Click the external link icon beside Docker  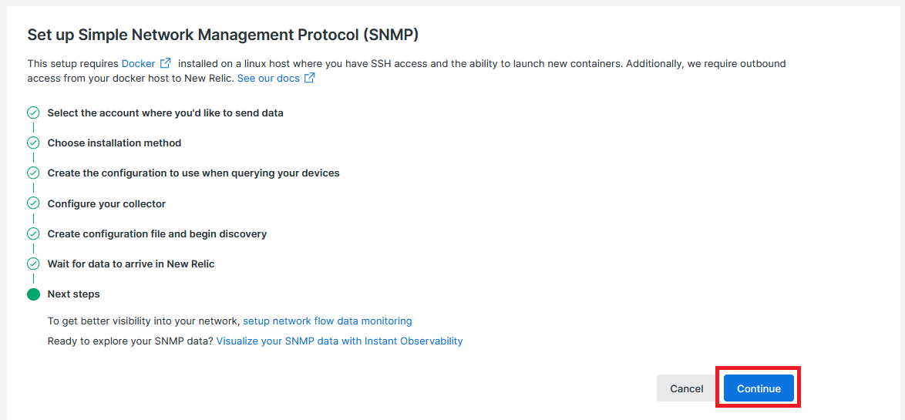coord(166,63)
